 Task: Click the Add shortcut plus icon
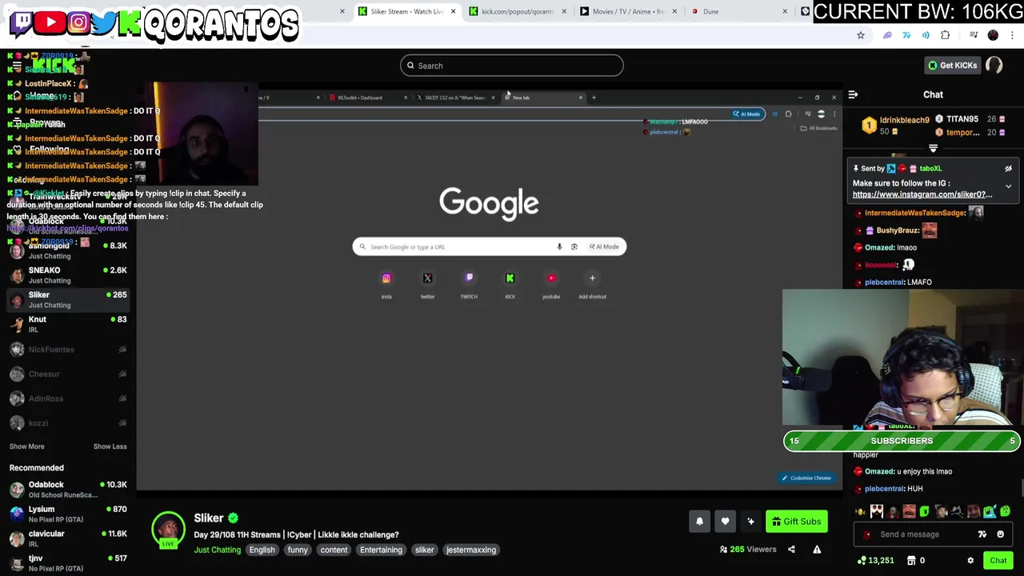tap(592, 278)
